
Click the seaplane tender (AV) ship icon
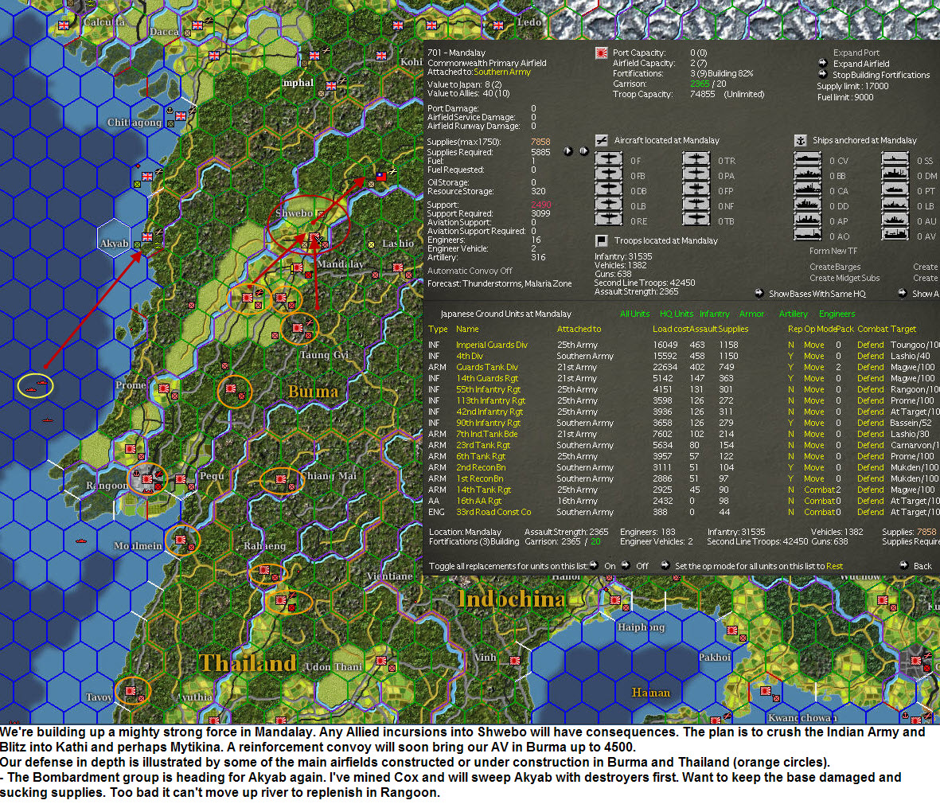[895, 234]
